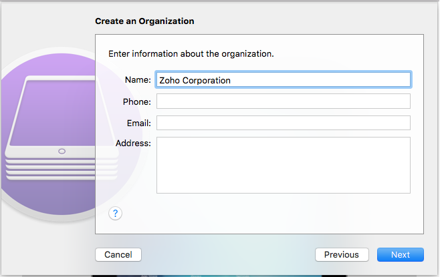Click the Phone: label
Screen dimensions: 440x277
coord(136,101)
